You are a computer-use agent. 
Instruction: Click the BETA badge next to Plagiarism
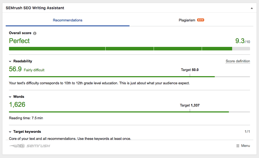coord(201,20)
